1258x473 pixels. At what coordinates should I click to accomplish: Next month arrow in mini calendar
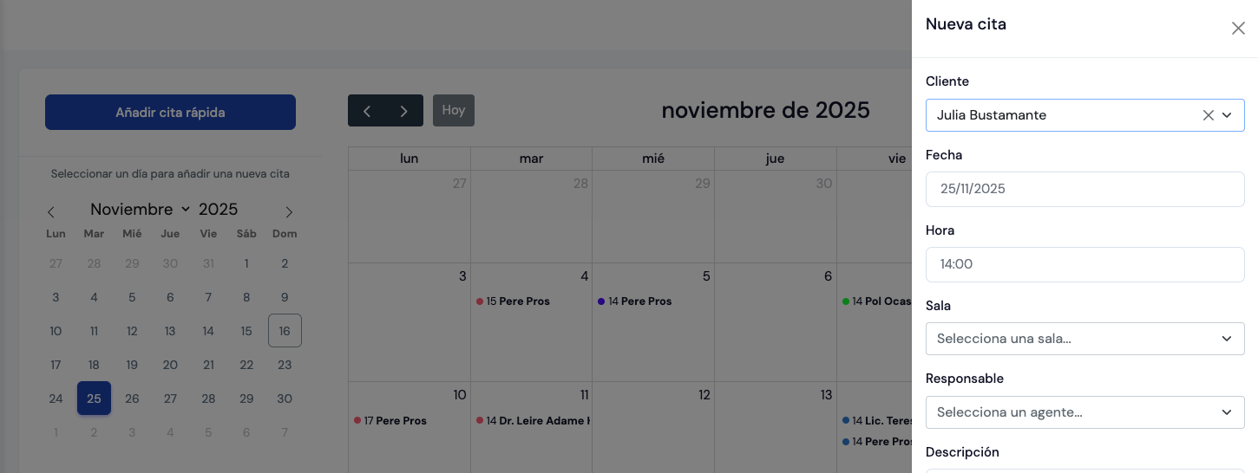tap(289, 212)
